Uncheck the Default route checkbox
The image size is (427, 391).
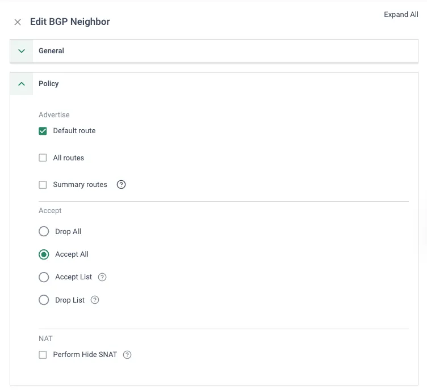43,131
